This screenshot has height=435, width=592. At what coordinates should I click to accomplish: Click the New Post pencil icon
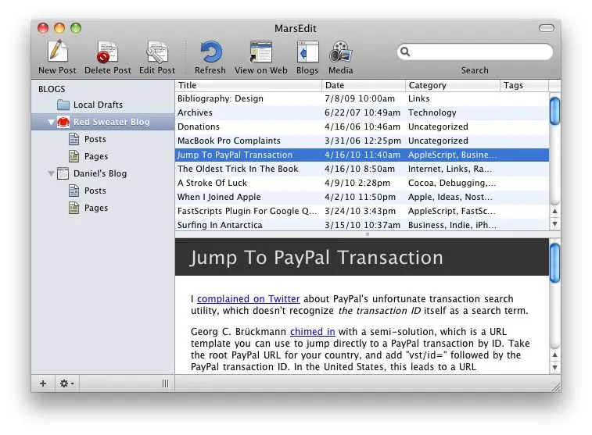(x=57, y=52)
